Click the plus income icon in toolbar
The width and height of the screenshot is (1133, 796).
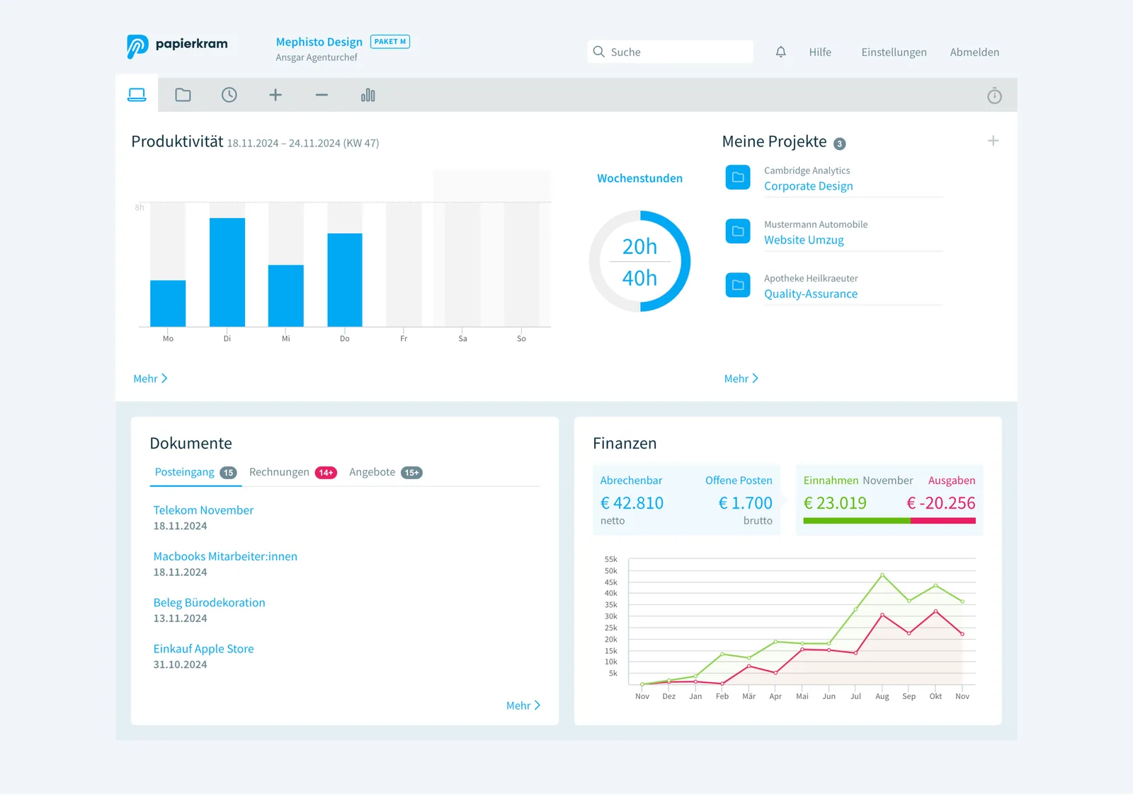pos(275,95)
